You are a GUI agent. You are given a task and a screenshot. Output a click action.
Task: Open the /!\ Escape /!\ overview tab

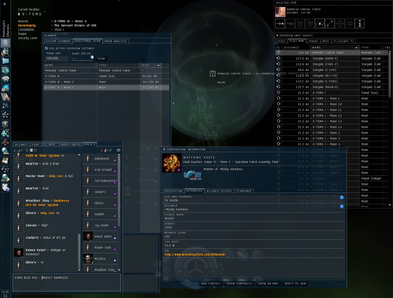click(x=343, y=41)
